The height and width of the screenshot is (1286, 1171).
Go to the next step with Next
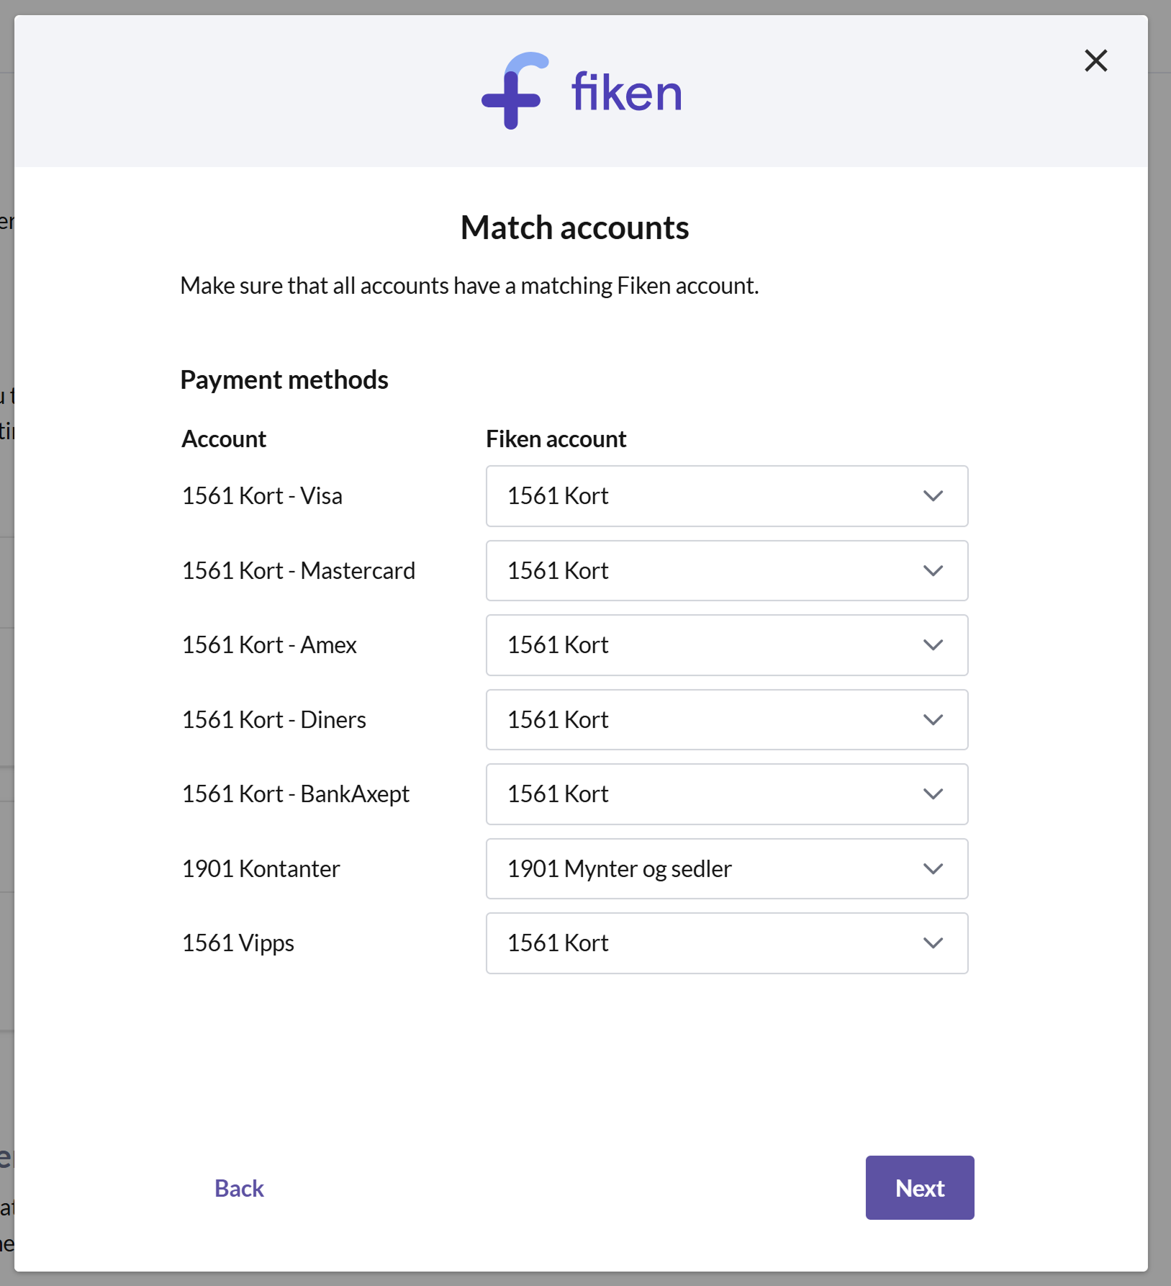tap(920, 1188)
